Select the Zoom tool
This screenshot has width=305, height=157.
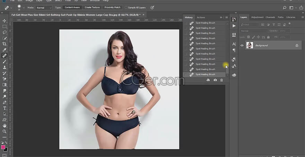5,131
